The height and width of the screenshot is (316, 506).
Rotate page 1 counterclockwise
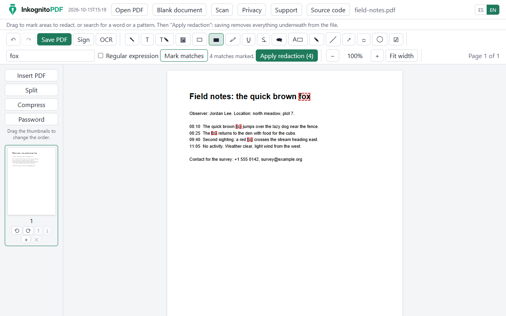click(17, 231)
